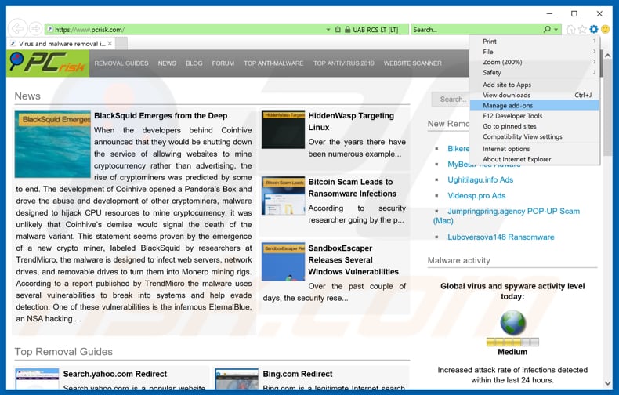Go back with the Back arrow button

click(x=17, y=28)
